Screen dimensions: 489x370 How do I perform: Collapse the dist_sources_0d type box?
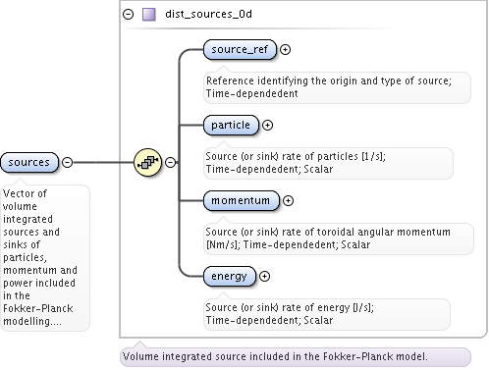pyautogui.click(x=128, y=15)
